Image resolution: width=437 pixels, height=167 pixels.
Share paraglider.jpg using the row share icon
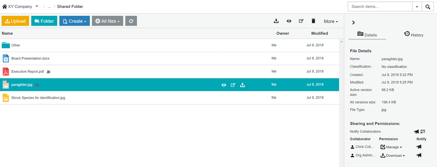coord(233,85)
